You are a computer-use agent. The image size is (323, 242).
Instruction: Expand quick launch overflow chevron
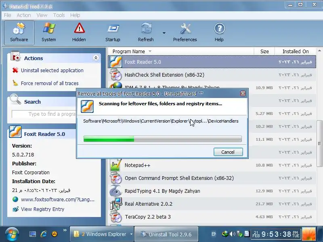[x=65, y=230]
